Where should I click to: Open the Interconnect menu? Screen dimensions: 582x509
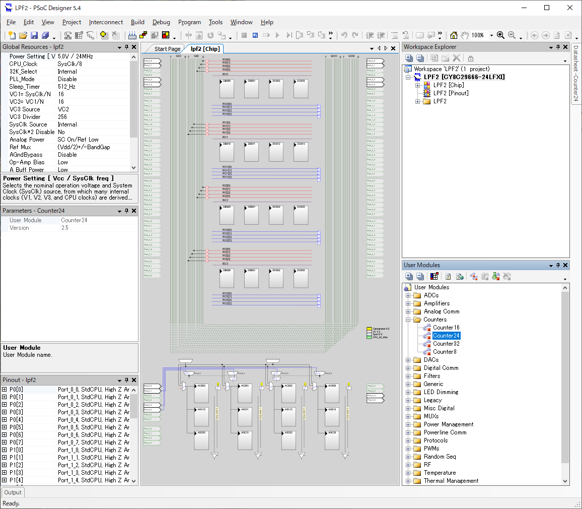tap(106, 22)
